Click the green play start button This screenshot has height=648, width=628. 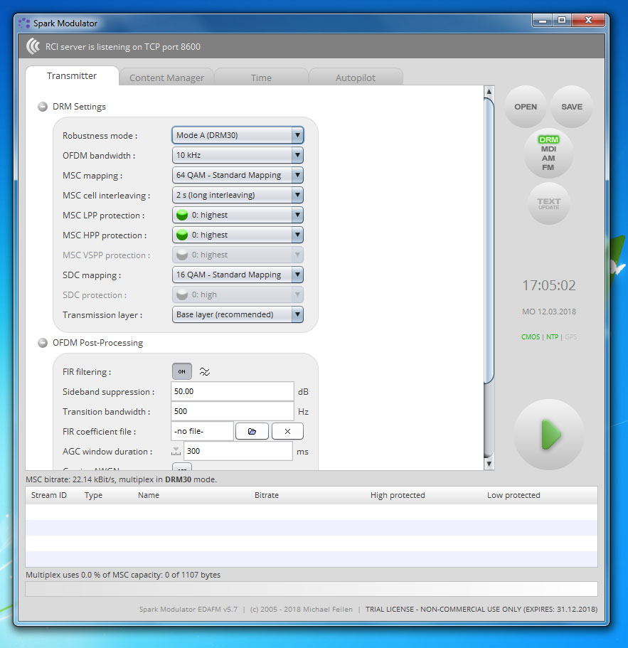point(549,435)
